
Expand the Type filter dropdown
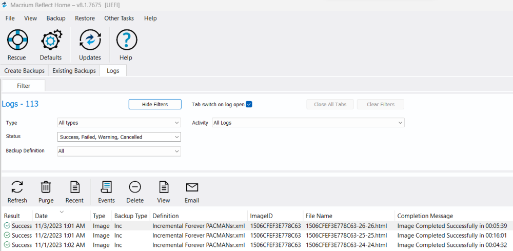coord(119,123)
